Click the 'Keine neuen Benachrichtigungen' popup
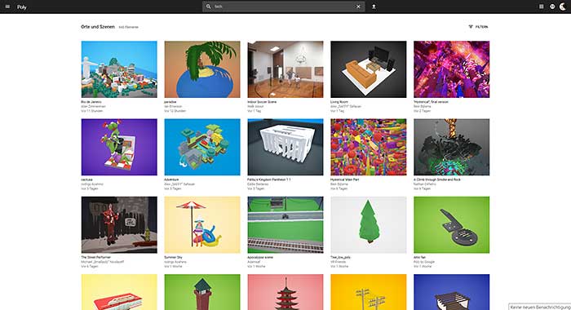Screen dimensions: 571x310 [x=540, y=307]
